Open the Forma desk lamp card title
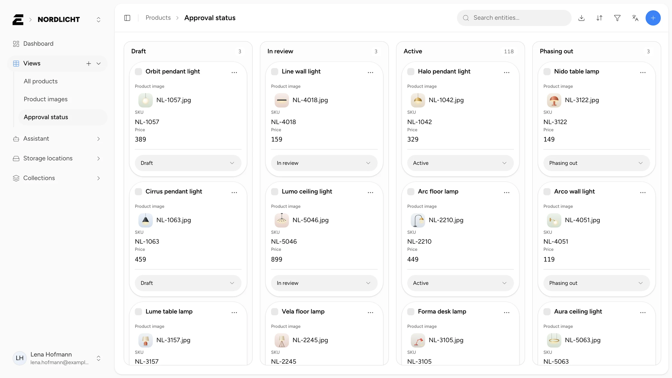The image size is (672, 378). tap(442, 311)
